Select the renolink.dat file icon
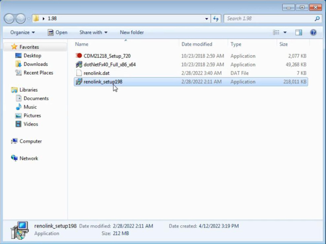Screen dimensions: 326x244 coord(79,73)
